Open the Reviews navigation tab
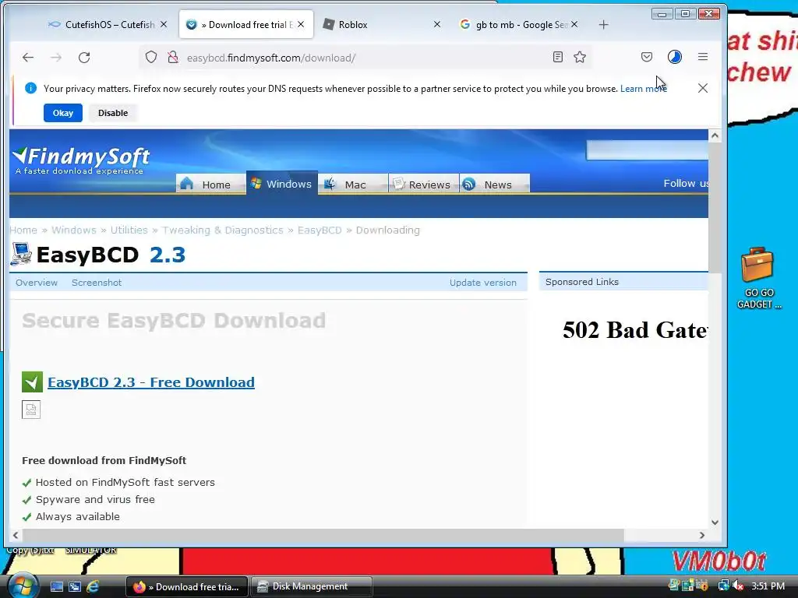Viewport: 798px width, 598px height. coord(424,184)
